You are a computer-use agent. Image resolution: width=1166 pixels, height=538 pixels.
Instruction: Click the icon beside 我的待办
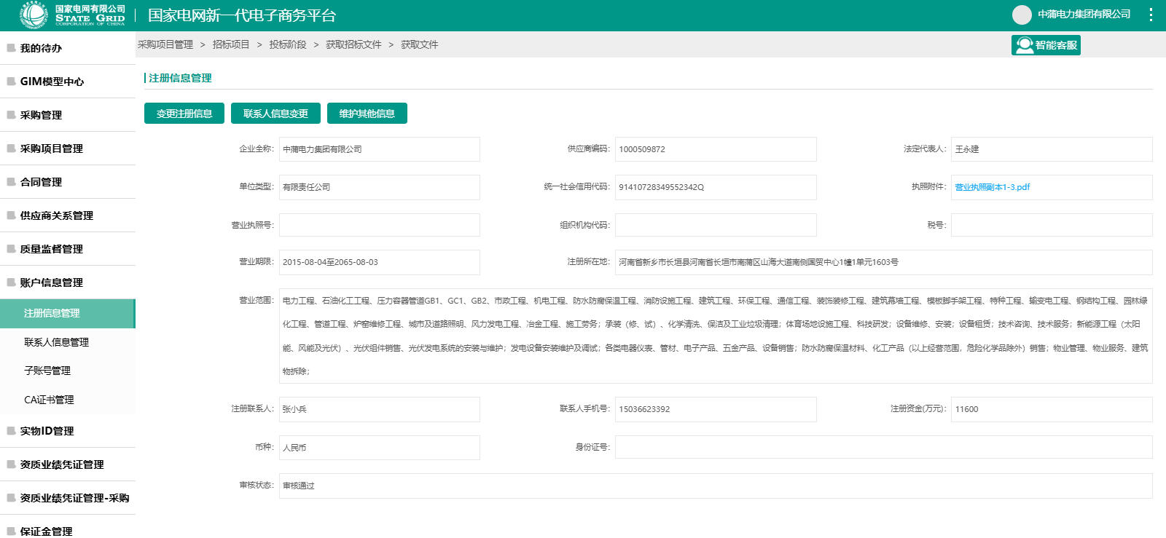11,48
